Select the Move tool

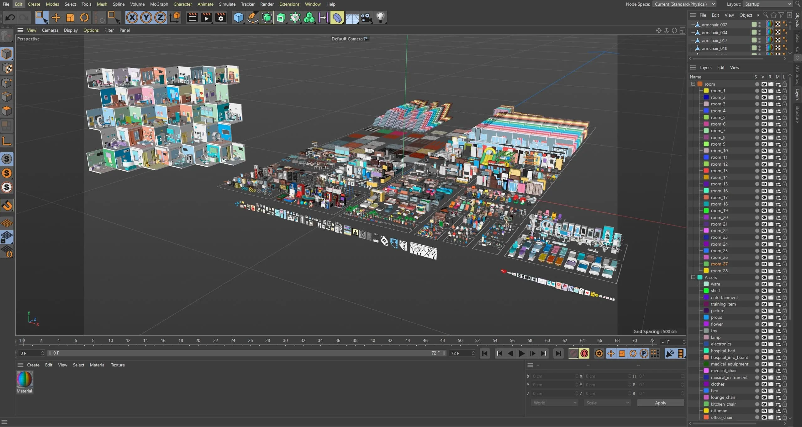point(56,17)
